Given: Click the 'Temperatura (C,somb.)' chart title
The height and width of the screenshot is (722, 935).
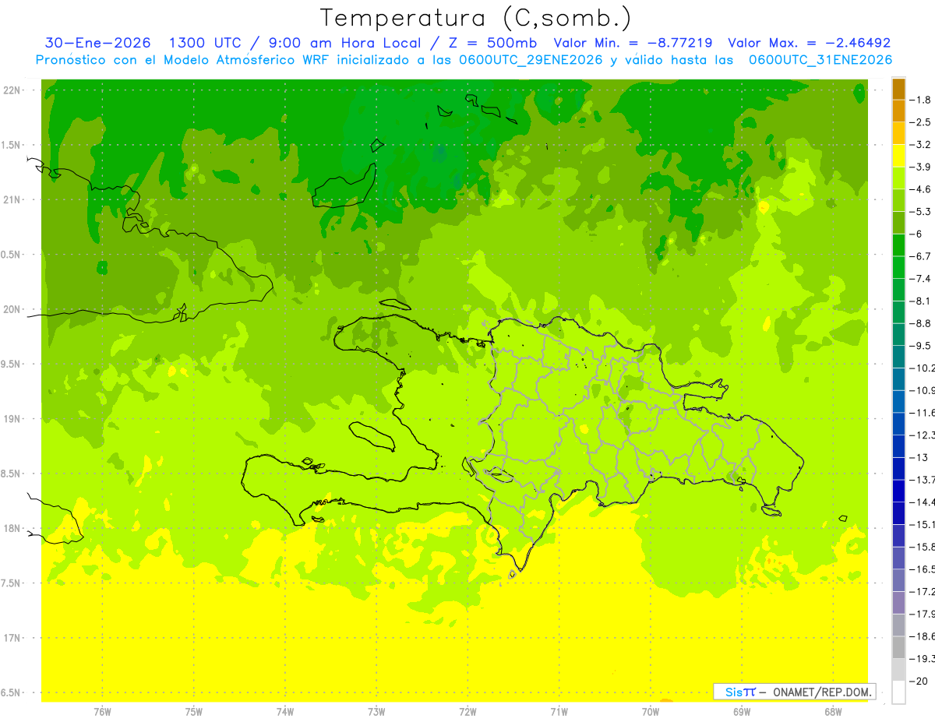Looking at the screenshot, I should [x=476, y=18].
